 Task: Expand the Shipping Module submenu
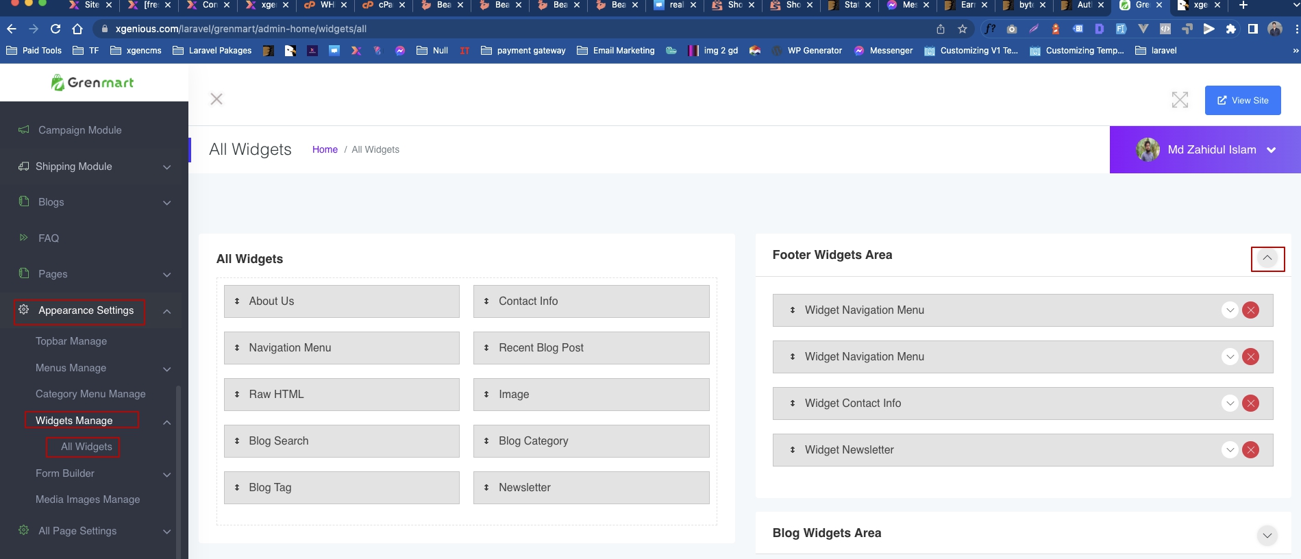coord(166,167)
